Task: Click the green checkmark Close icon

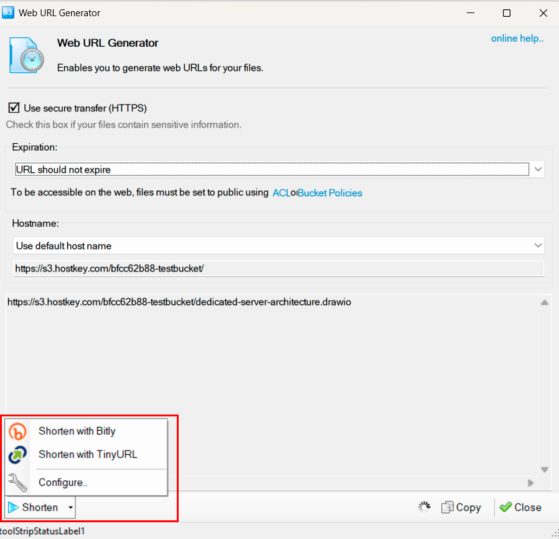Action: [505, 508]
